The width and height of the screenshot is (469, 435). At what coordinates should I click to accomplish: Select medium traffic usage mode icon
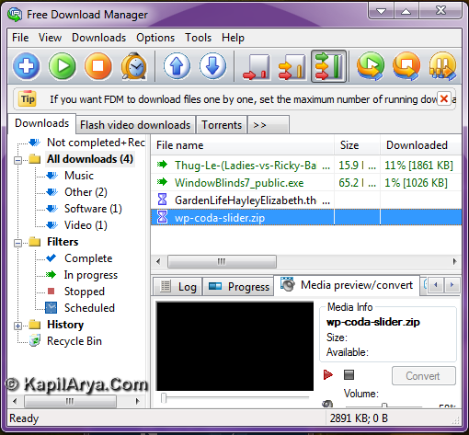tap(292, 66)
